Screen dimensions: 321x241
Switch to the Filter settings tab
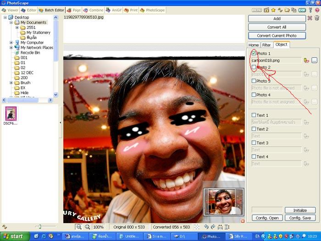tap(266, 45)
